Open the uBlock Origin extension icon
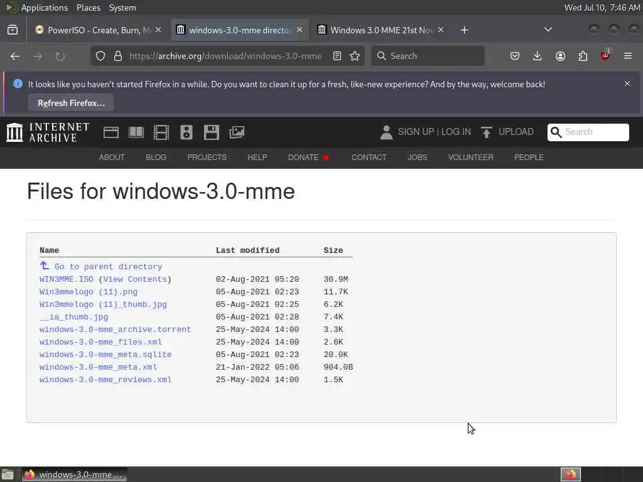 605,55
